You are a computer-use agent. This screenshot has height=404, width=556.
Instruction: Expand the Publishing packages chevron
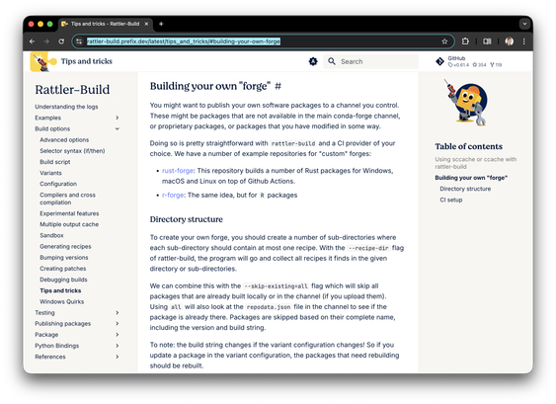click(x=118, y=323)
